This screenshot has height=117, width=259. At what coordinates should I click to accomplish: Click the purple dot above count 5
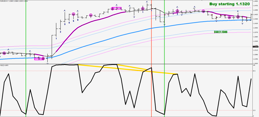click(x=73, y=14)
